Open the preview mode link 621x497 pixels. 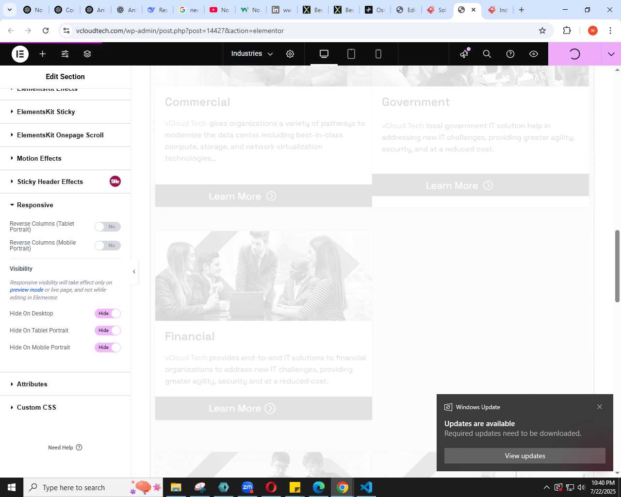coord(27,290)
